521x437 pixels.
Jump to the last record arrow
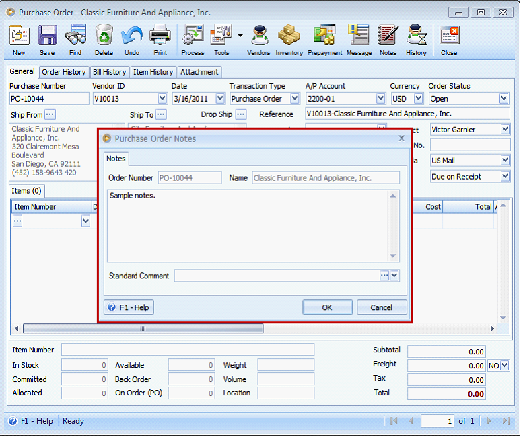click(x=506, y=421)
